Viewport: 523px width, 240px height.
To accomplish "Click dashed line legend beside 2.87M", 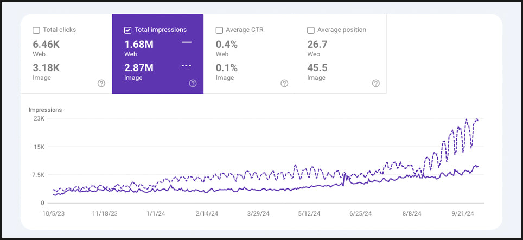I will click(x=187, y=66).
